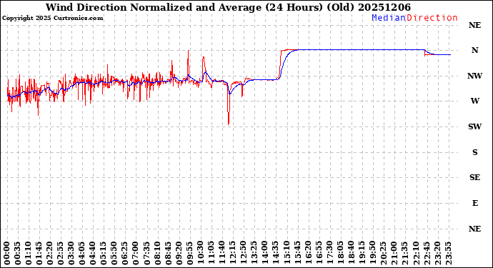This screenshot has width=493, height=268.
Task: Click the 19:50 time label
Action: [372, 253]
